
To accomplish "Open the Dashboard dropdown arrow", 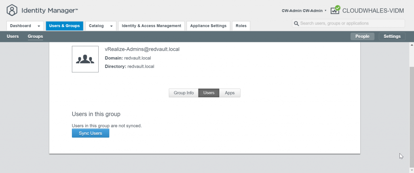I will click(39, 26).
